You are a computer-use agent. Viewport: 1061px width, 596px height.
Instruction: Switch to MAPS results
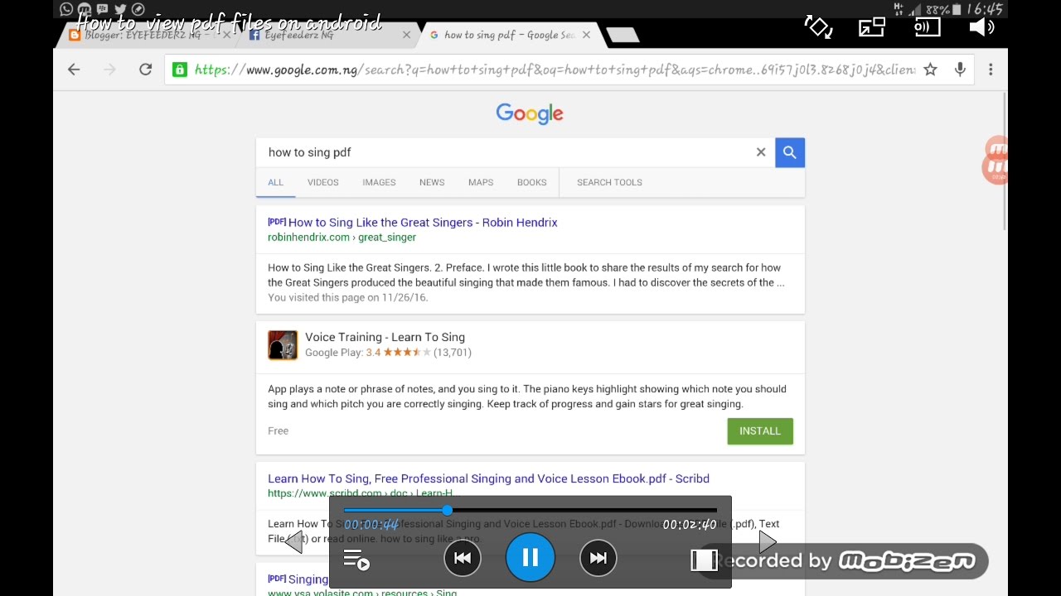481,182
